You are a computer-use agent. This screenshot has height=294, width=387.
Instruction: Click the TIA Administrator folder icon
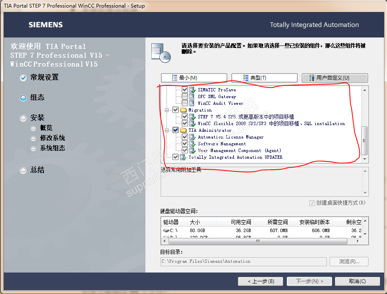click(183, 130)
